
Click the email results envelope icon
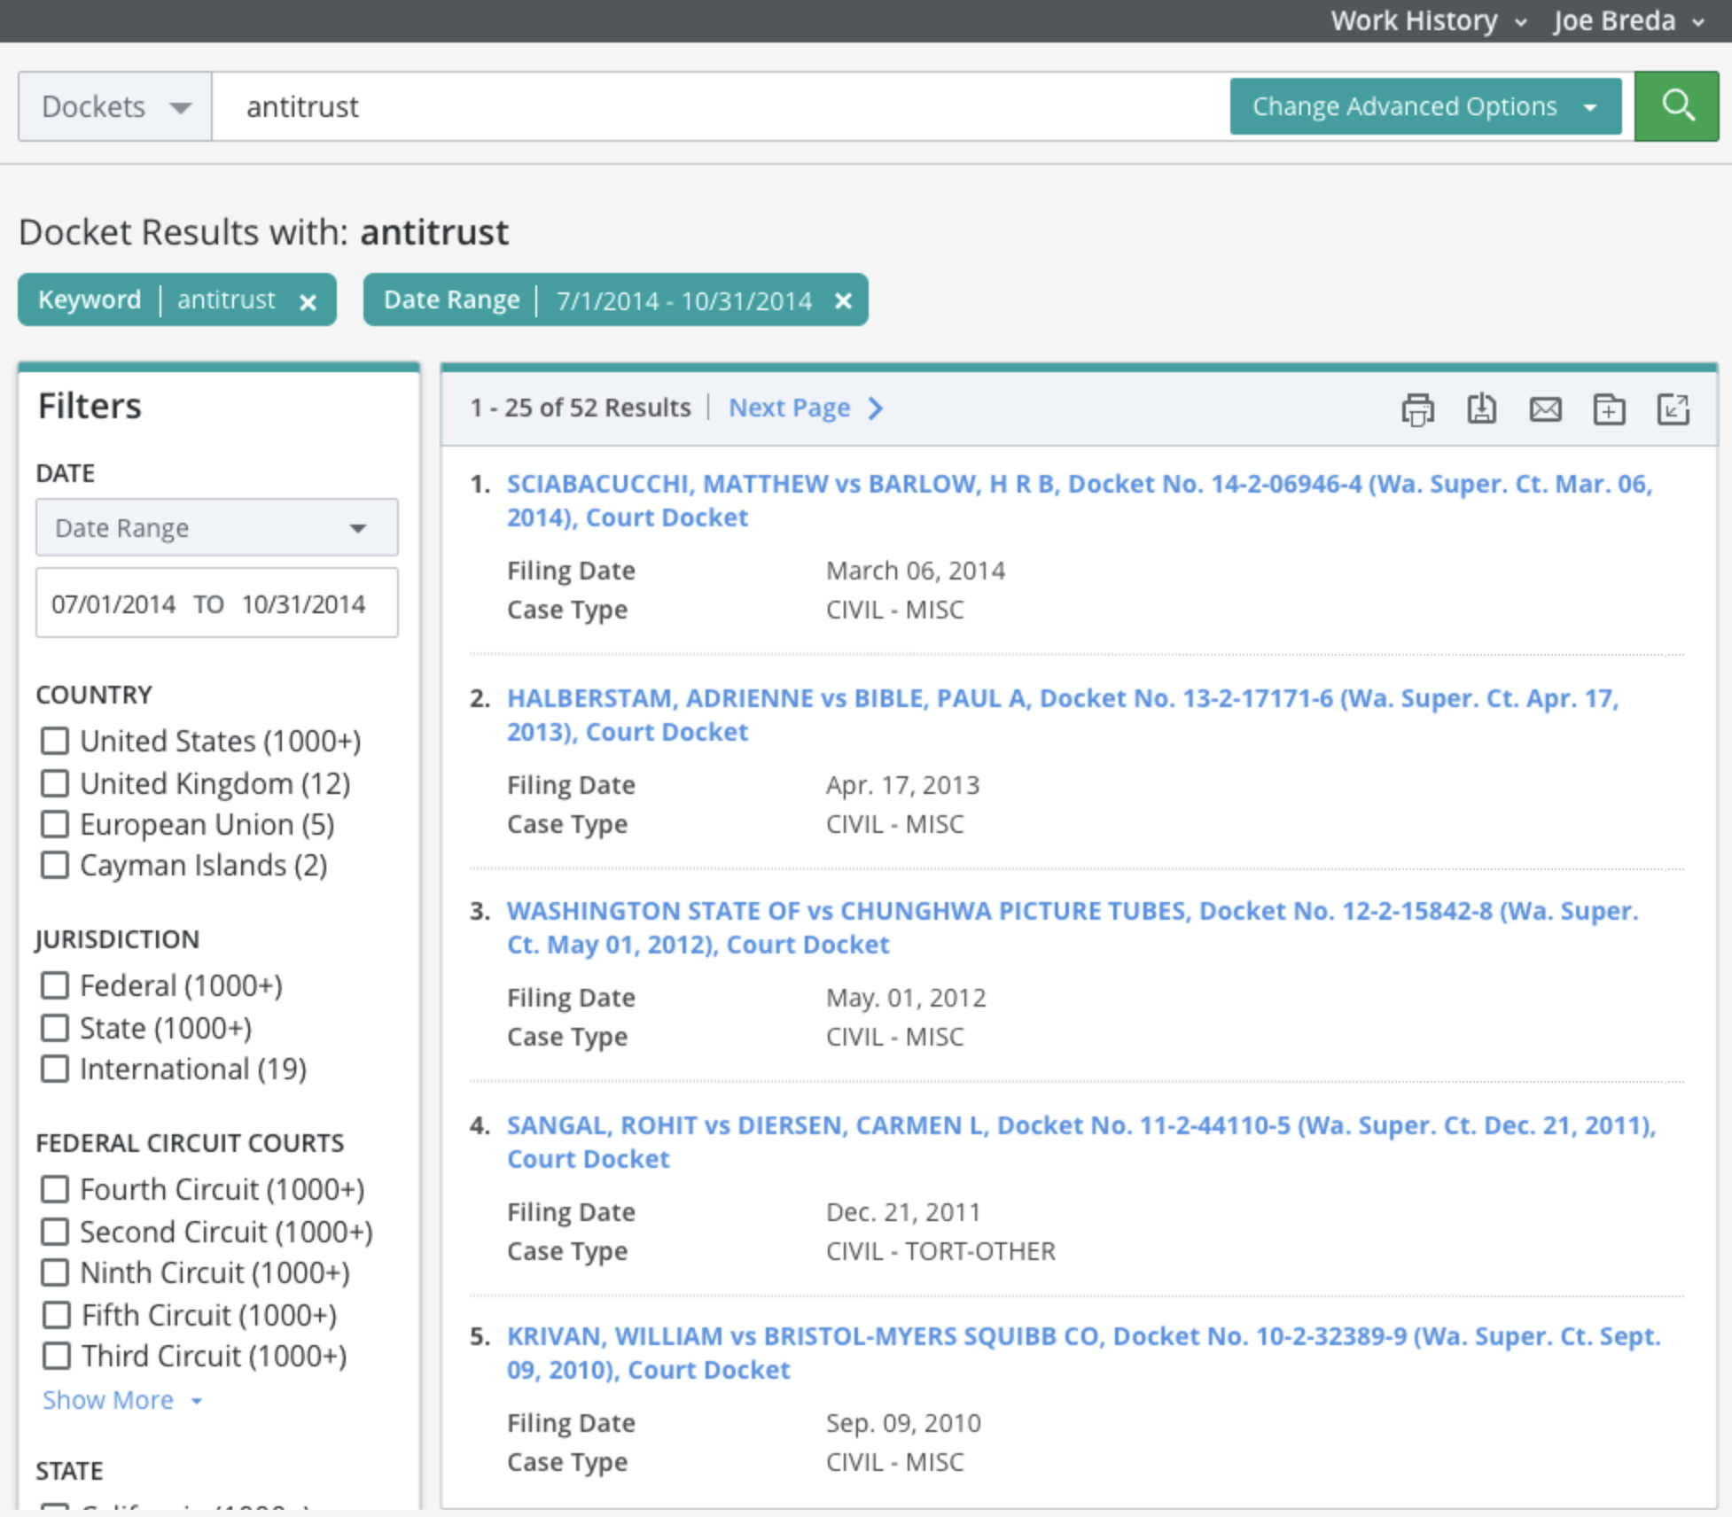[x=1545, y=409]
